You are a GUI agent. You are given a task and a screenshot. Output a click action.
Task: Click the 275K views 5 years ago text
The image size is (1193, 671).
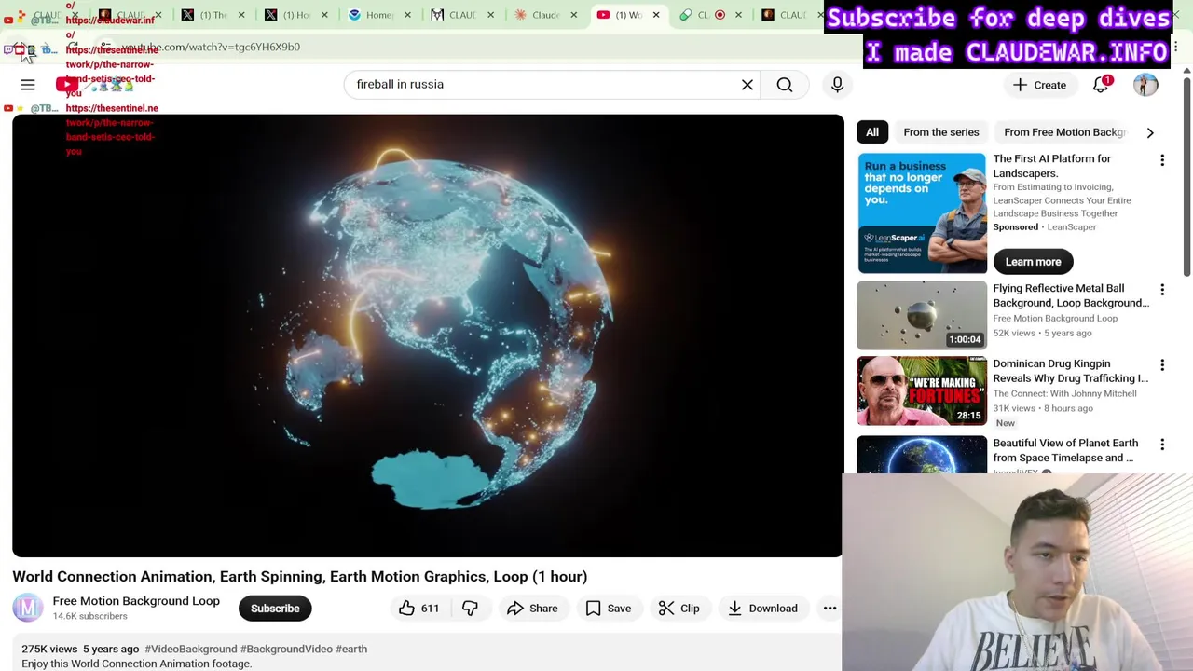tap(80, 649)
